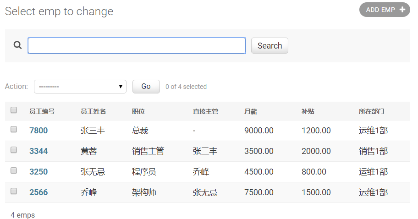Screen dimensions: 418x219
Task: Click the Search button
Action: point(269,46)
